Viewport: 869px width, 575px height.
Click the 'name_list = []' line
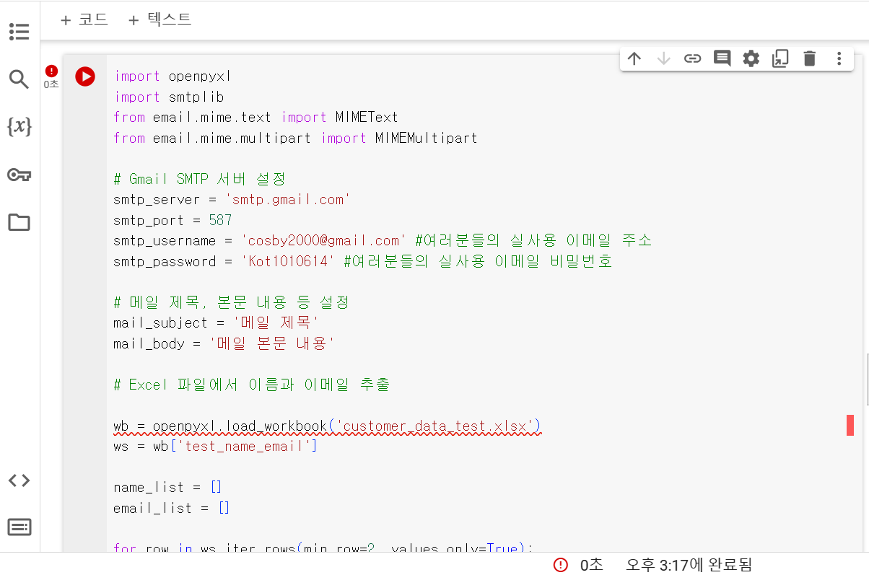[167, 488]
